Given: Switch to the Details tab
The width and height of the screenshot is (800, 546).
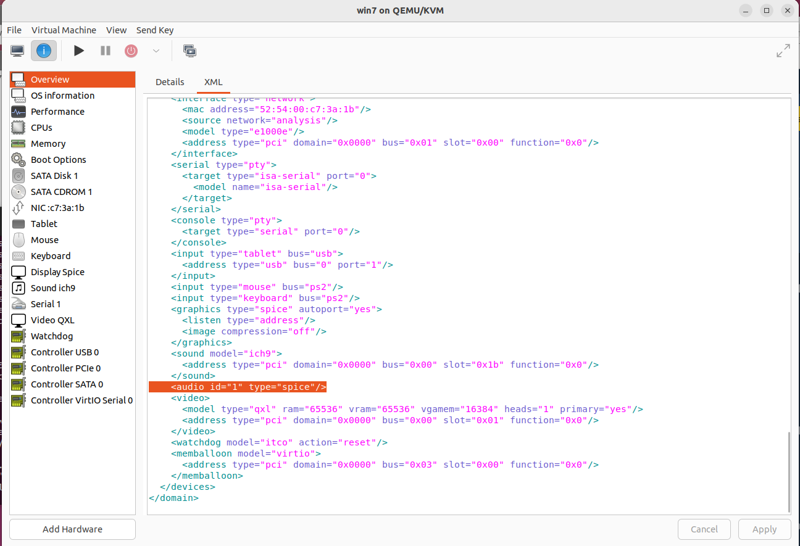Looking at the screenshot, I should tap(170, 82).
